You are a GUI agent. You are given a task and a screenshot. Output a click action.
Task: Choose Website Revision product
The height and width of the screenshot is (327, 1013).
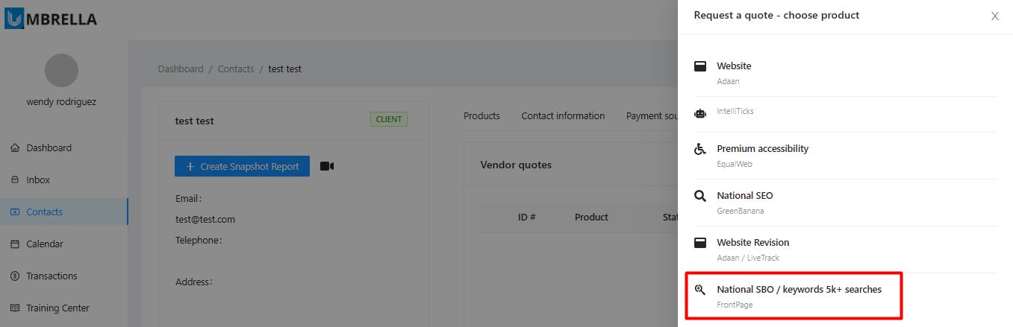(846, 250)
